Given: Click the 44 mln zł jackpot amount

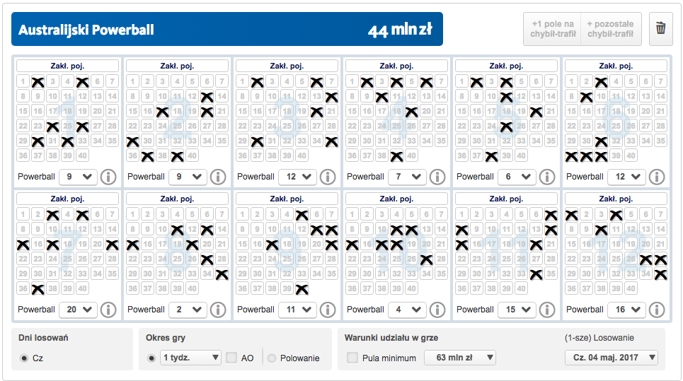Looking at the screenshot, I should (400, 30).
